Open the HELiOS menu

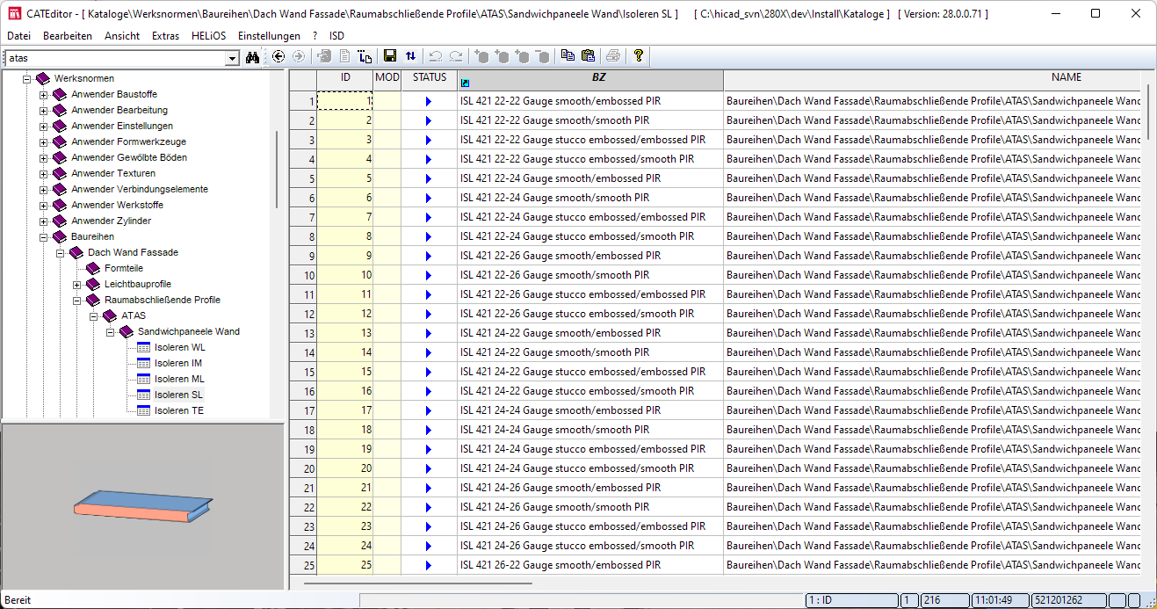pyautogui.click(x=208, y=36)
